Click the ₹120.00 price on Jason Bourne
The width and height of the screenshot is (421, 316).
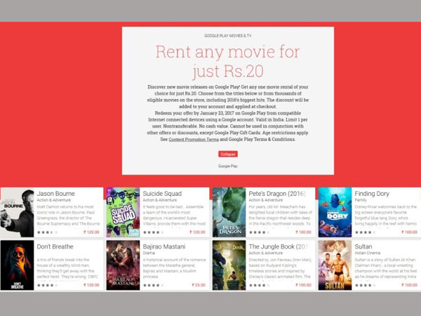pyautogui.click(x=91, y=232)
